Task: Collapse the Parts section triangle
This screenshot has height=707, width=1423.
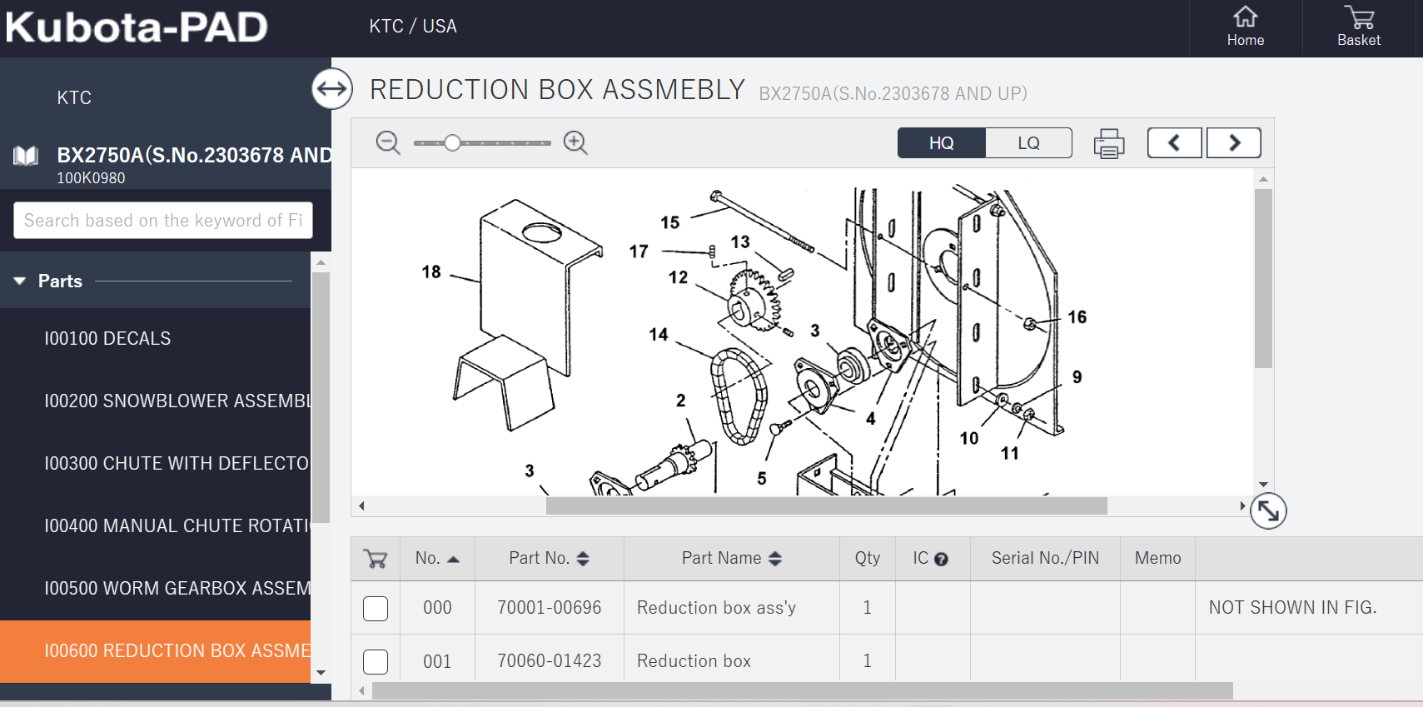Action: (x=20, y=281)
